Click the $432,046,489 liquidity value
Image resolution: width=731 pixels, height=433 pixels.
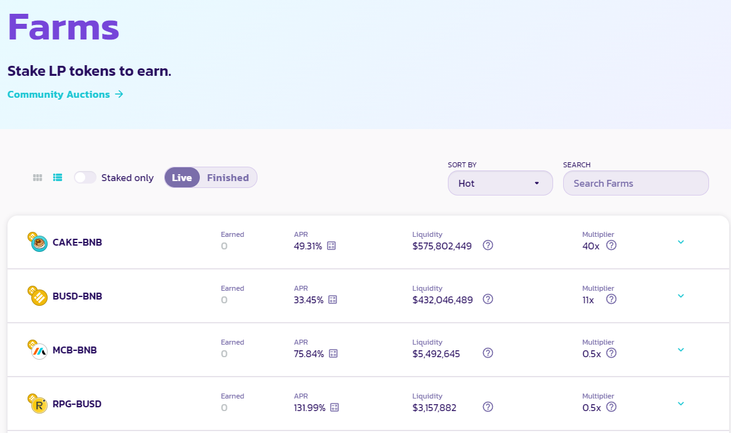[442, 300]
